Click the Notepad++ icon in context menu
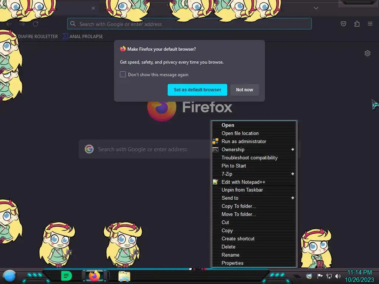 [x=215, y=182]
